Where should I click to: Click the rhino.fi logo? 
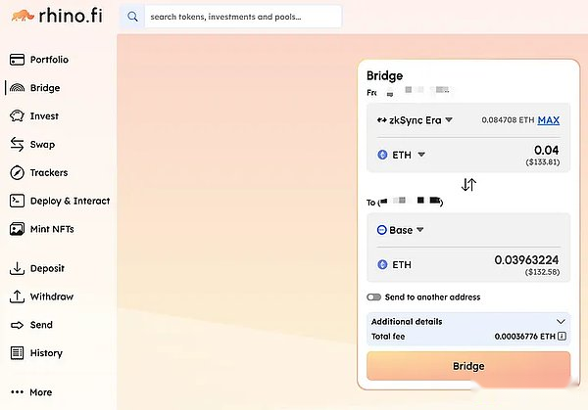coord(57,16)
